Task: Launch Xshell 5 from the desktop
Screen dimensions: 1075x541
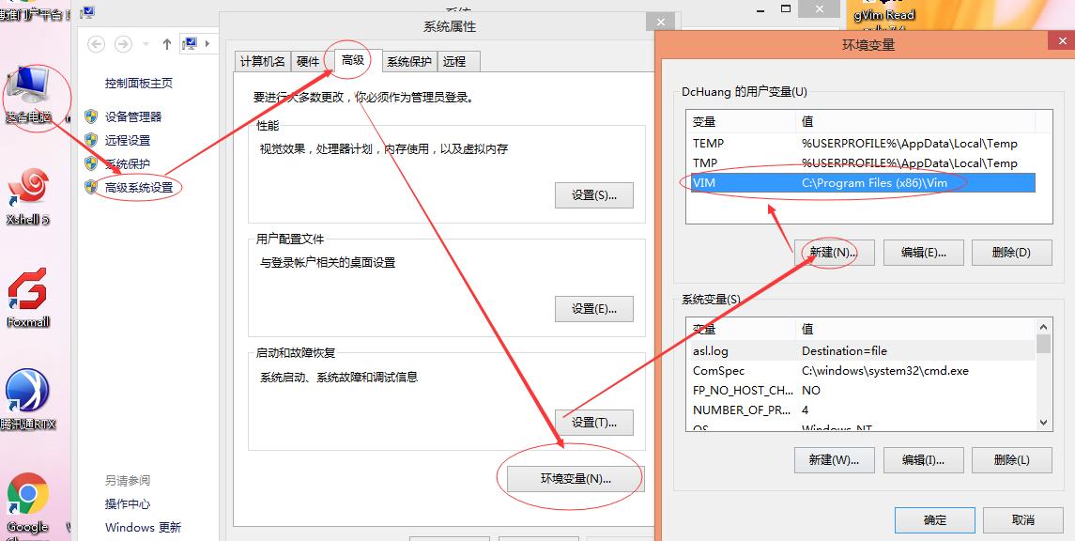Action: pos(28,196)
